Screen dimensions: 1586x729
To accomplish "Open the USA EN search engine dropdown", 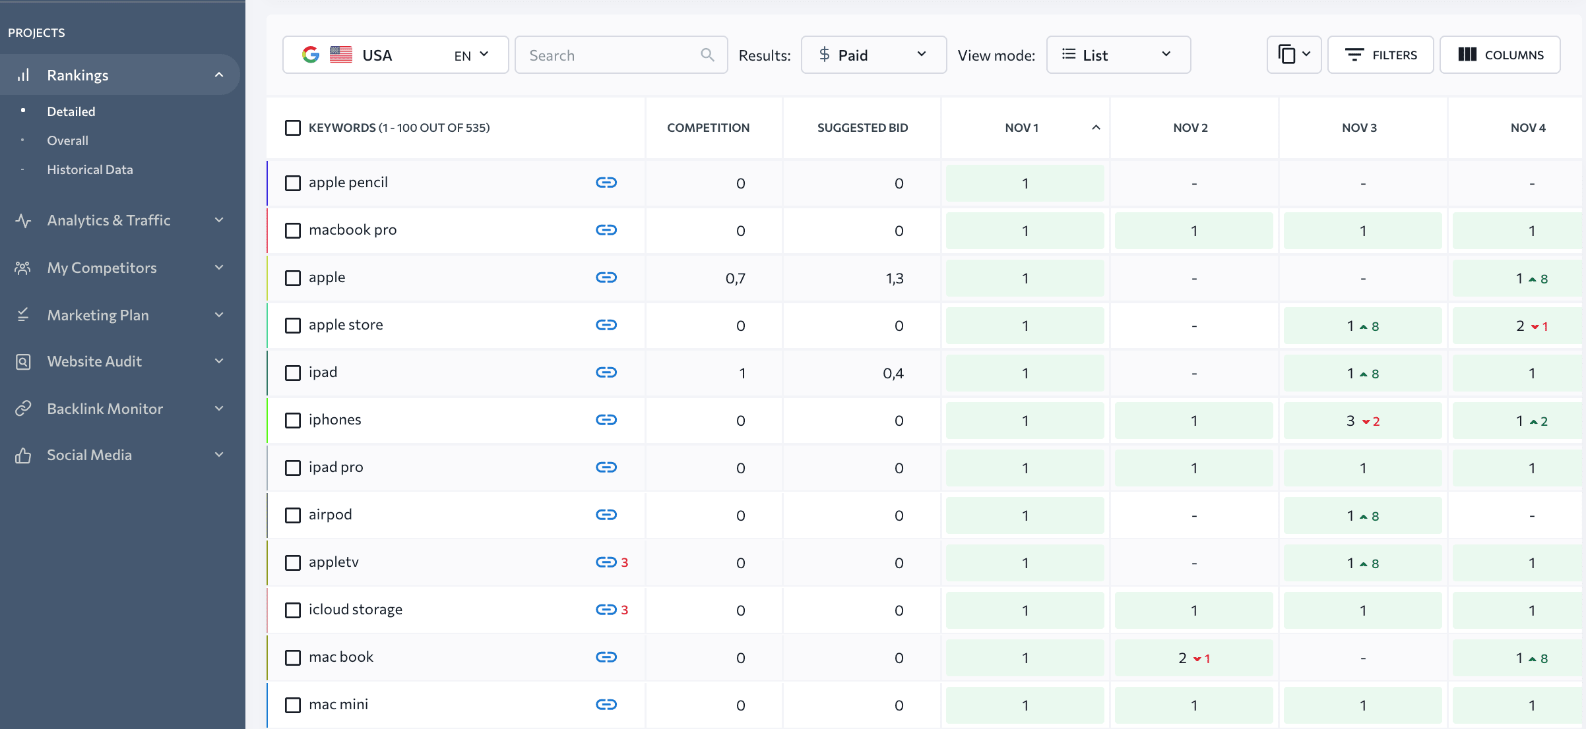I will (x=396, y=55).
